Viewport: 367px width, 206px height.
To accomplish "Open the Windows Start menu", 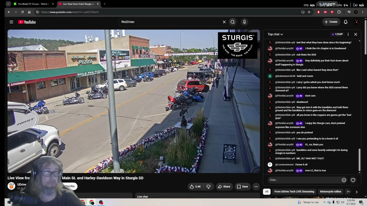I will click(9, 202).
